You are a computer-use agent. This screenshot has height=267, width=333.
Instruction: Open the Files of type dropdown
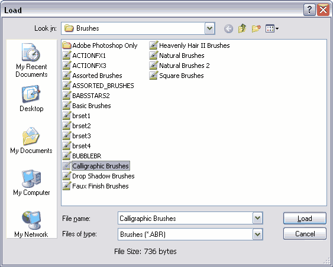point(258,234)
